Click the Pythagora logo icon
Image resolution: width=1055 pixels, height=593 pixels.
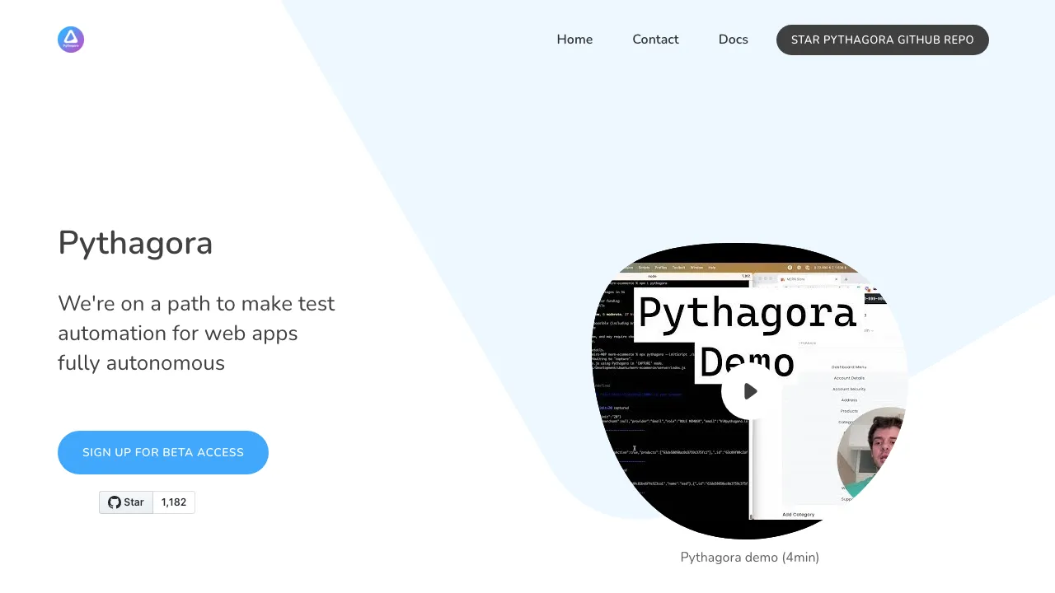click(x=71, y=39)
